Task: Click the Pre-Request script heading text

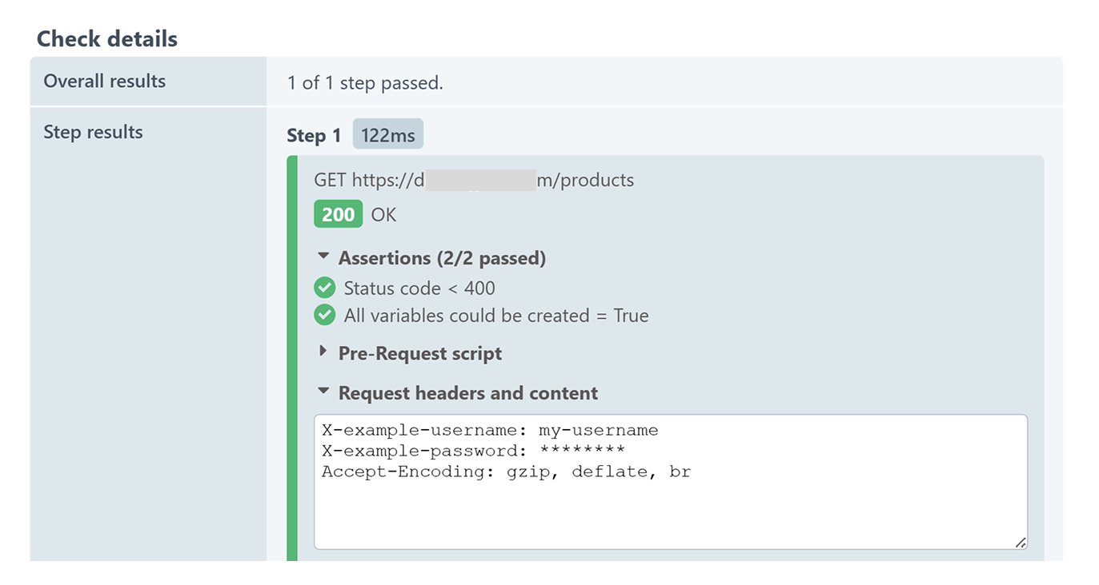Action: coord(420,353)
